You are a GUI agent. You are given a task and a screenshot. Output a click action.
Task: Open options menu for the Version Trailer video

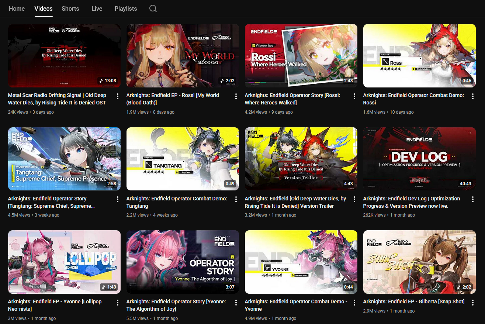coord(354,199)
